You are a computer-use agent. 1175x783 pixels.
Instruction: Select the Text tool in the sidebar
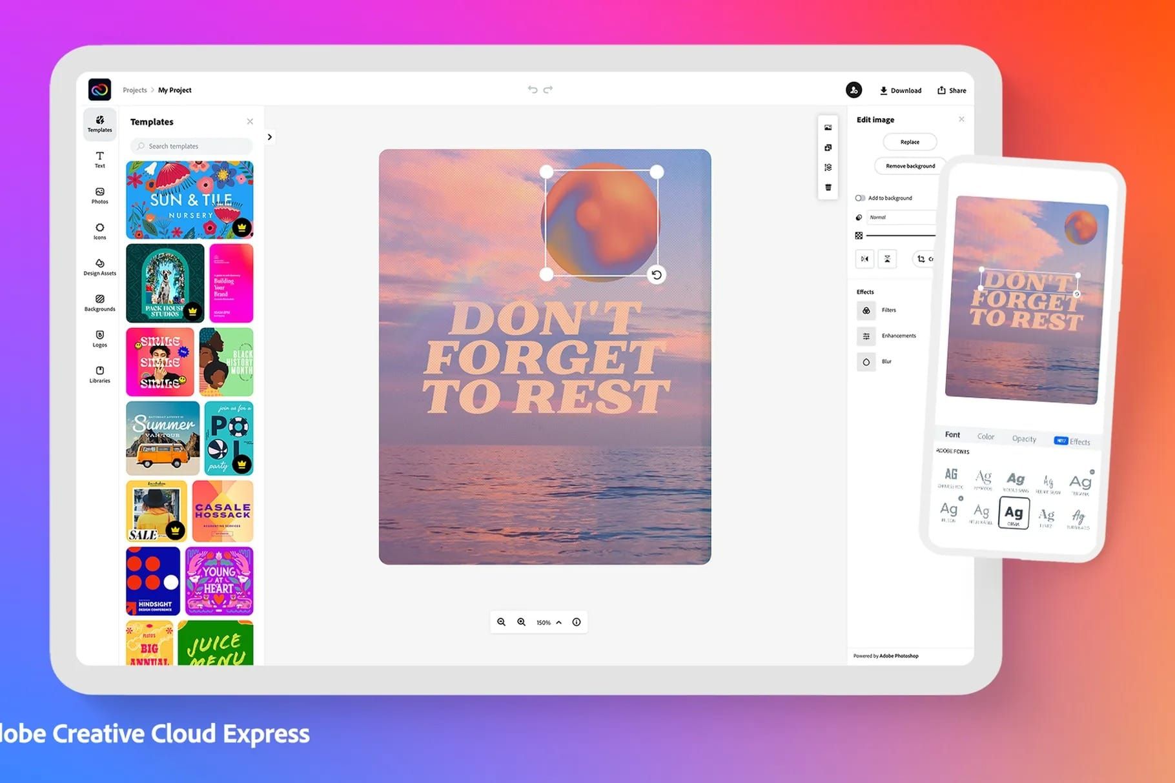coord(99,159)
